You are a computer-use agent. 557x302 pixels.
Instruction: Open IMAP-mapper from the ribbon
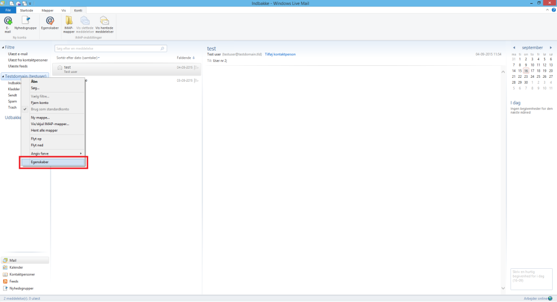click(x=69, y=24)
